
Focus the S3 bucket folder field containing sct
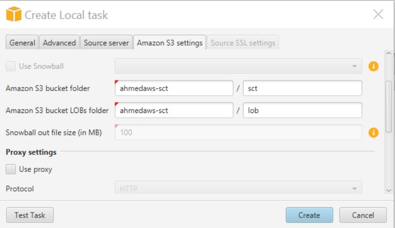coord(302,88)
